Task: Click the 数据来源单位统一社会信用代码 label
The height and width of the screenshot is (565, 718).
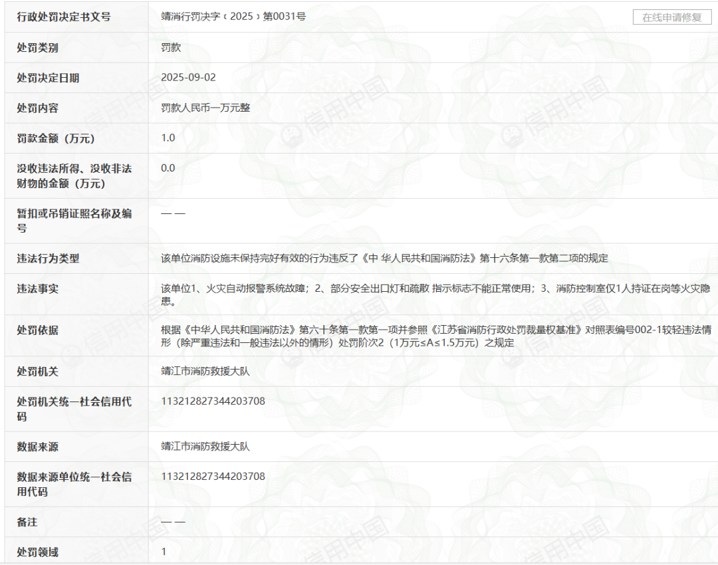Action: (x=74, y=484)
